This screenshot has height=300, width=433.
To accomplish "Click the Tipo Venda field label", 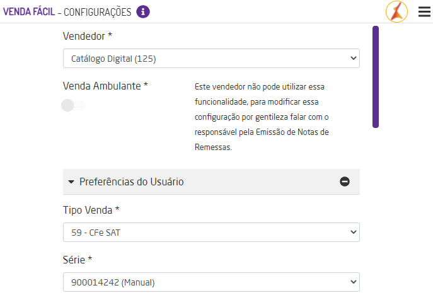I will point(90,209).
